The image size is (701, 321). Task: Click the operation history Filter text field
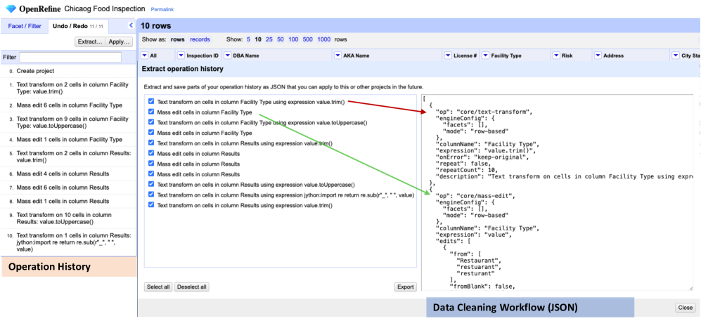[x=70, y=57]
